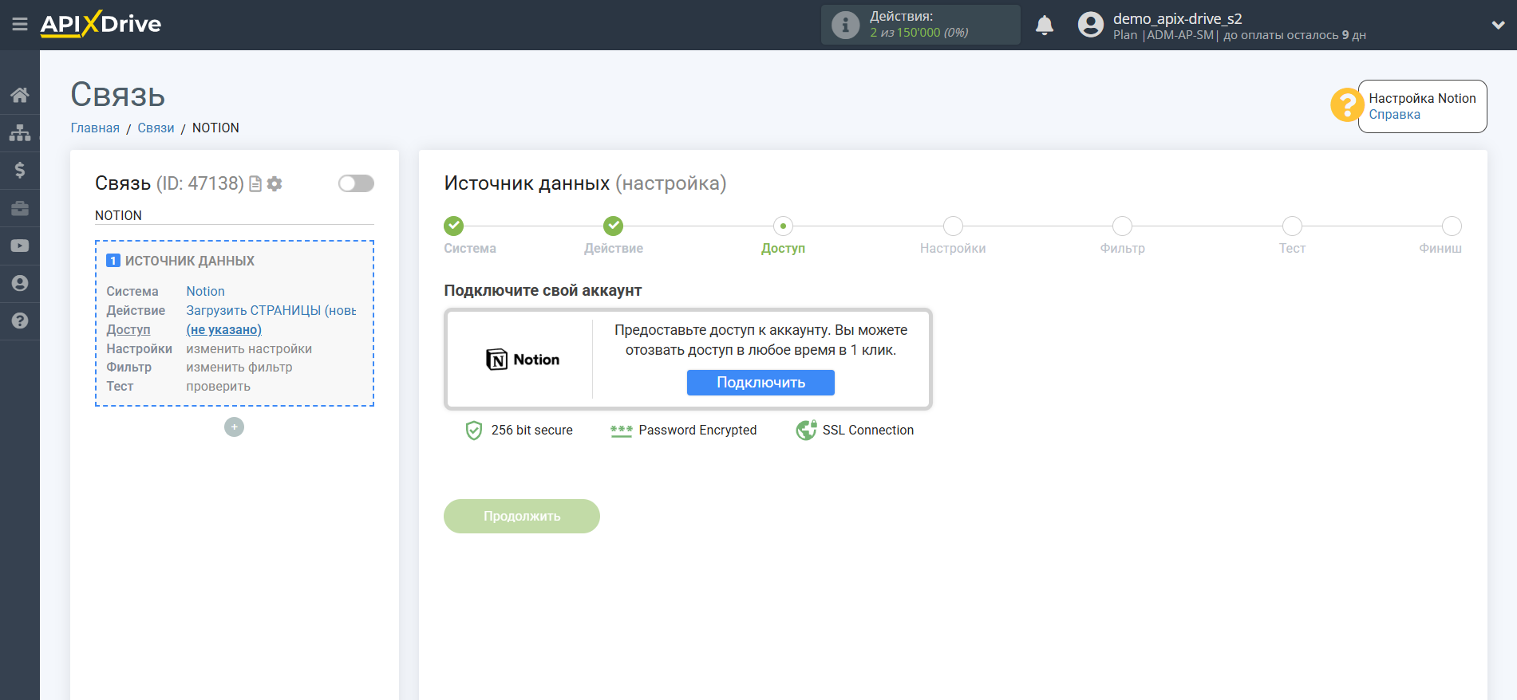Click the briefcase icon in sidebar

(x=20, y=208)
